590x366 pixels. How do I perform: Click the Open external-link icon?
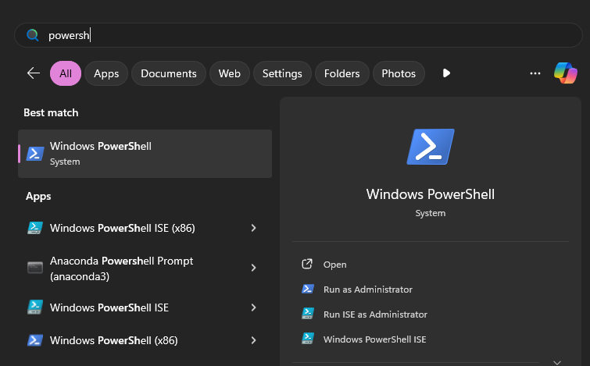[x=307, y=265]
